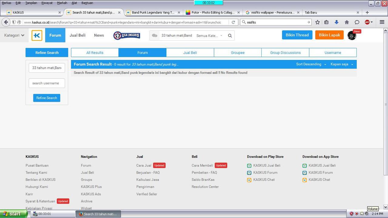Close the Fotor Photo Editing tab
This screenshot has width=388, height=218.
pyautogui.click(x=239, y=12)
